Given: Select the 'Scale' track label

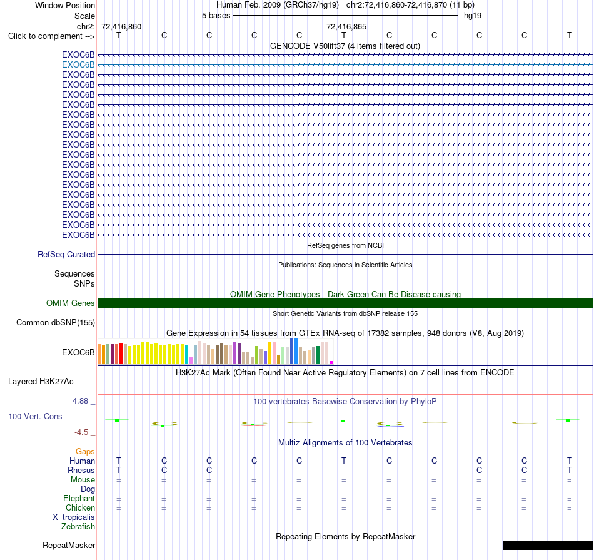Looking at the screenshot, I should click(x=84, y=16).
